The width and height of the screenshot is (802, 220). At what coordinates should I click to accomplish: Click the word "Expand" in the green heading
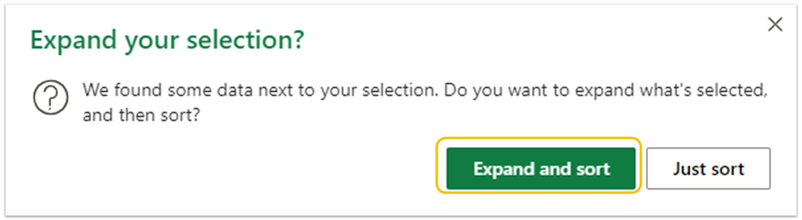74,40
